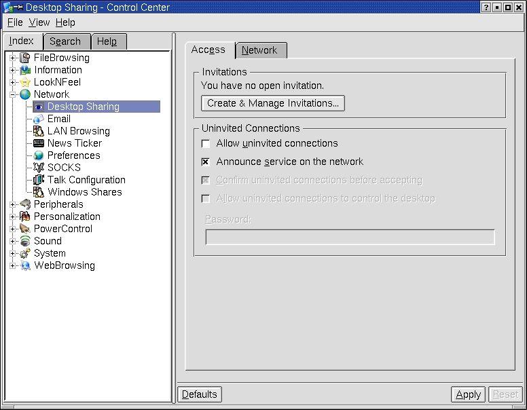
Task: Click the News Ticker icon
Action: coord(39,143)
